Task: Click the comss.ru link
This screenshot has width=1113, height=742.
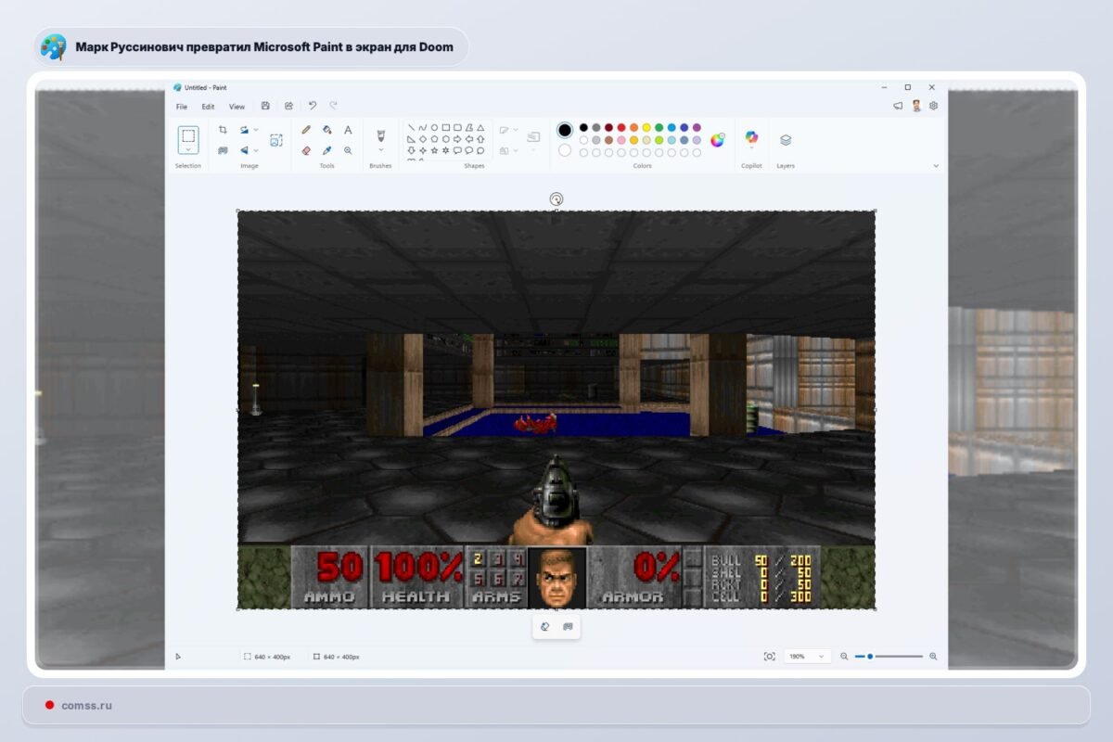Action: tap(86, 705)
